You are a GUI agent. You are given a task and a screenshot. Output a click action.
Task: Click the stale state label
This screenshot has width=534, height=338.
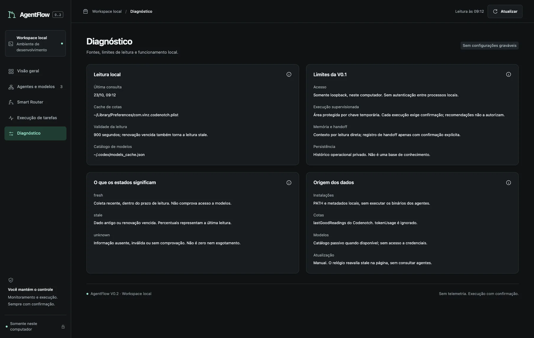click(x=98, y=215)
